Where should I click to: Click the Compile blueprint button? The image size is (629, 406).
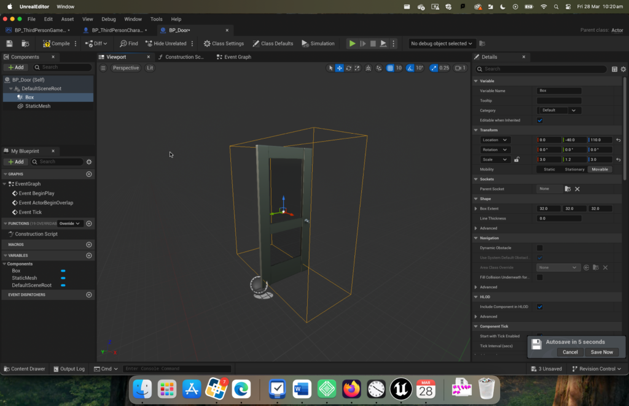tap(57, 44)
